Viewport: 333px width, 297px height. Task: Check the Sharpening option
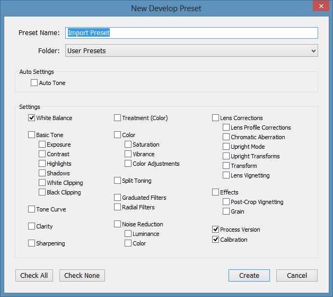[x=32, y=243]
